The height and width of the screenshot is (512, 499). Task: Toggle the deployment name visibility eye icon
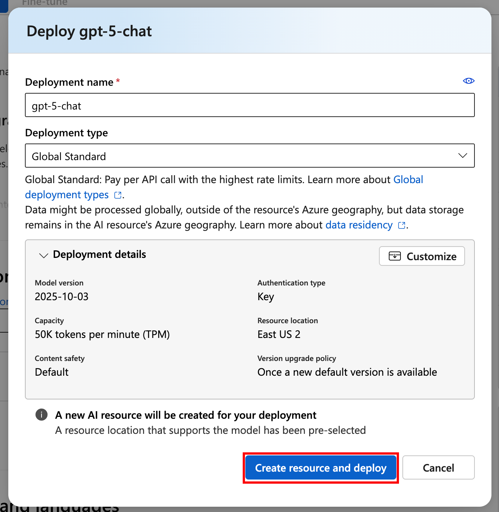tap(468, 80)
